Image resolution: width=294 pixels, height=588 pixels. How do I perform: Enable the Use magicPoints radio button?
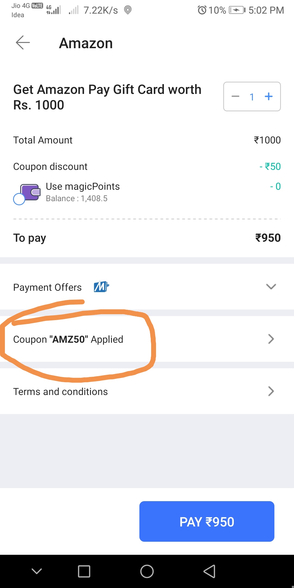tap(19, 199)
